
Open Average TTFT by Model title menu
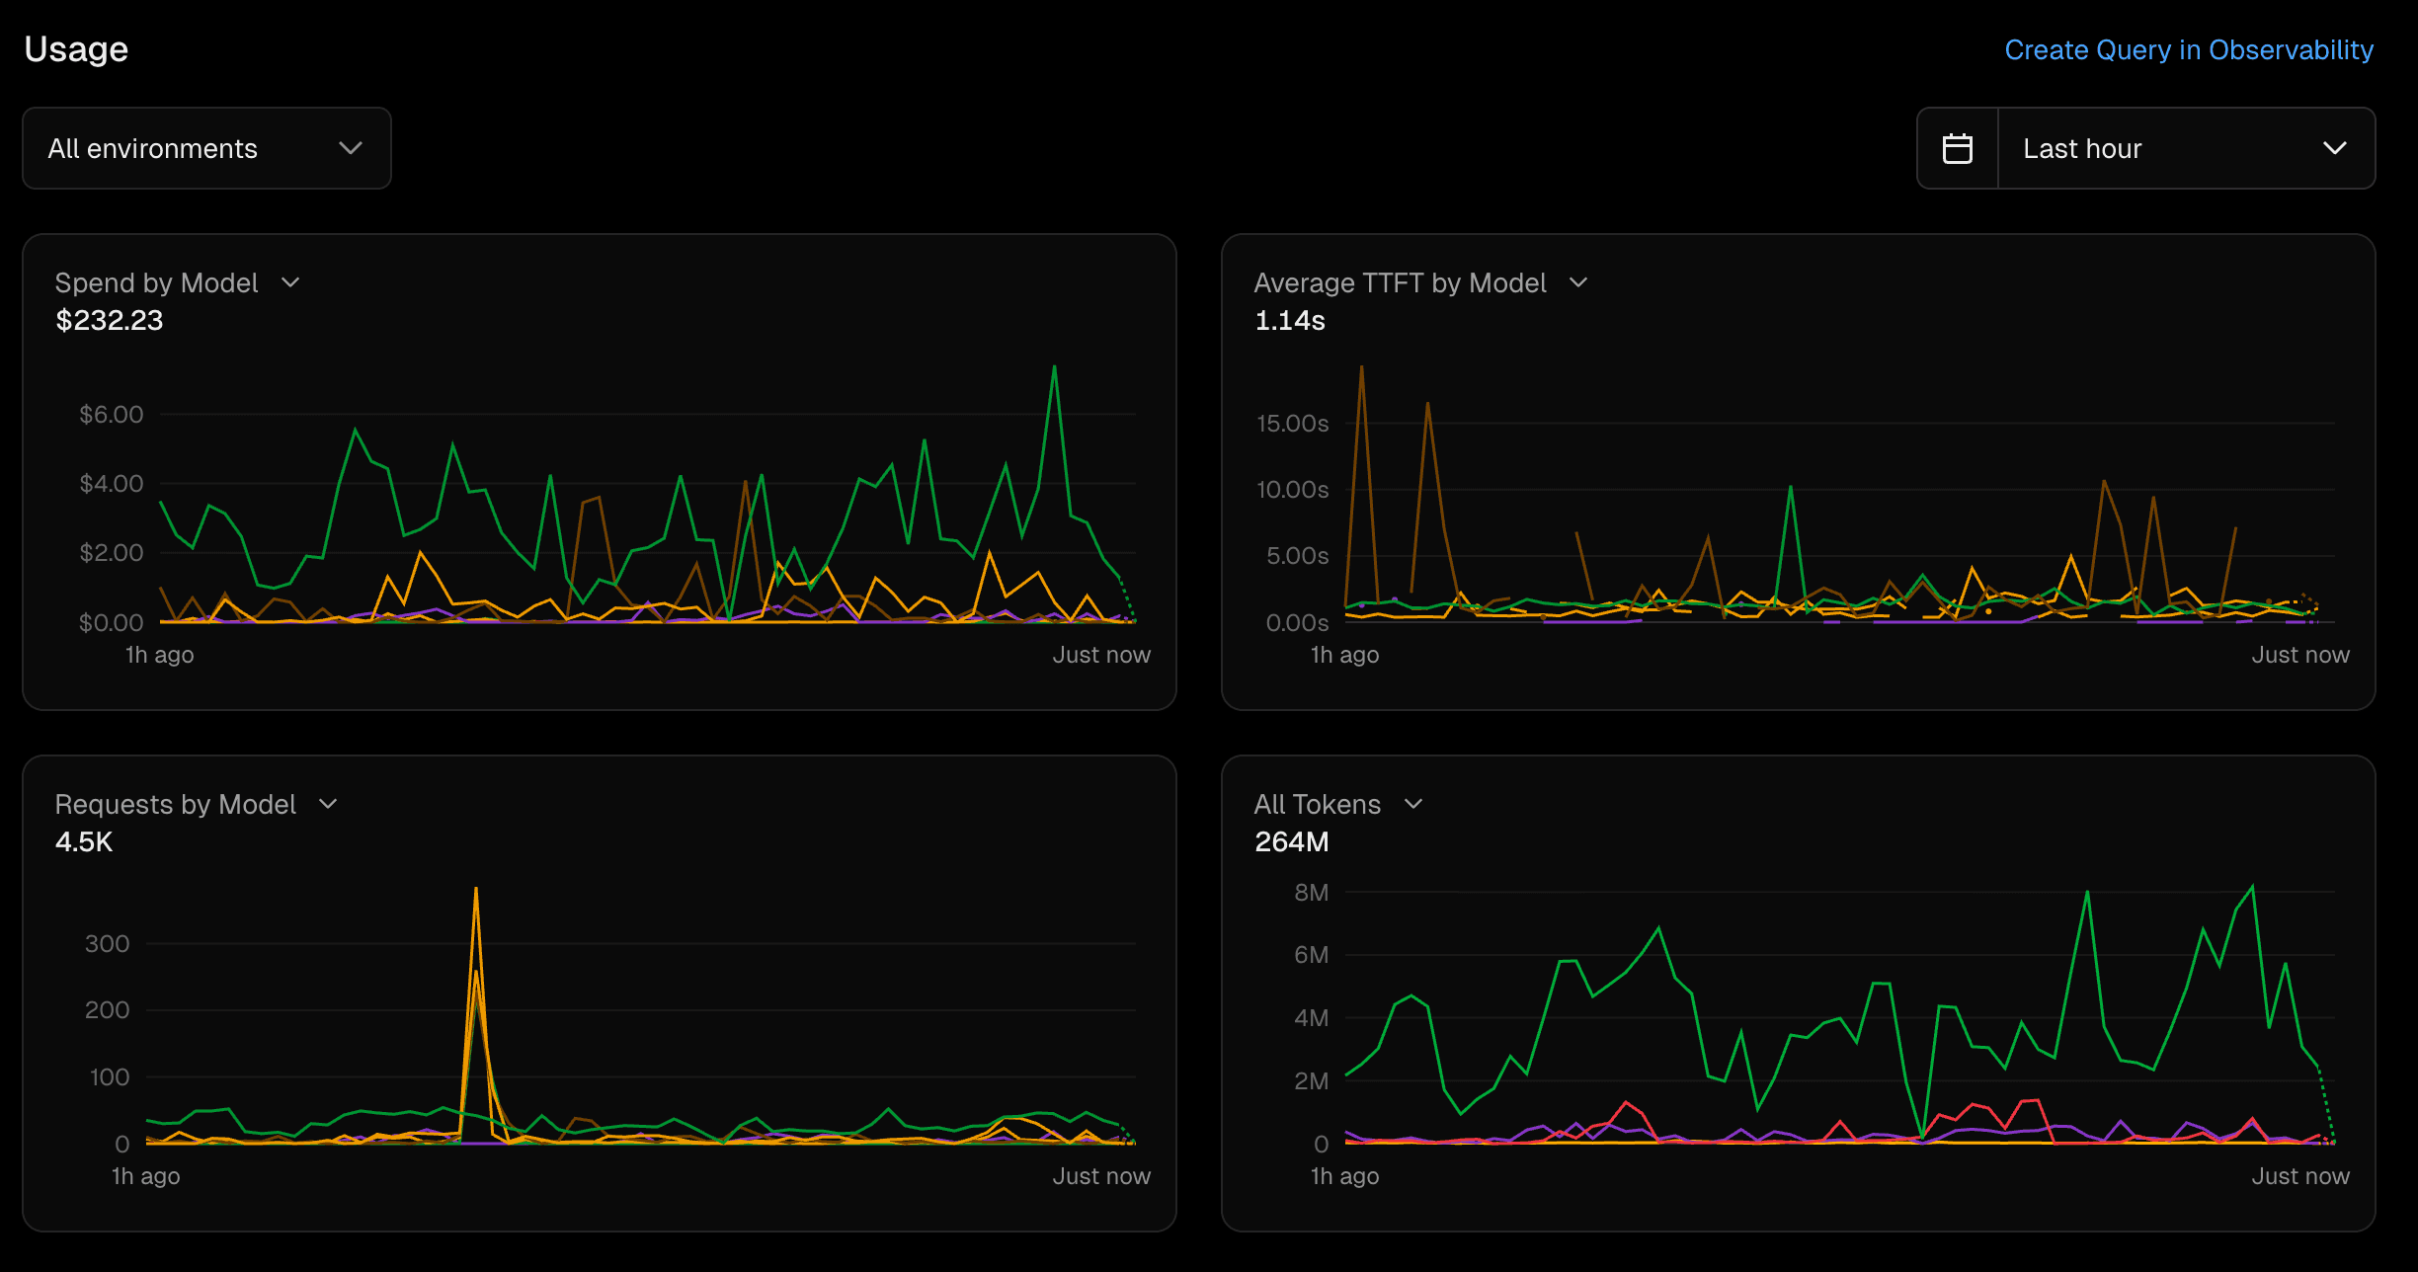(x=1399, y=283)
